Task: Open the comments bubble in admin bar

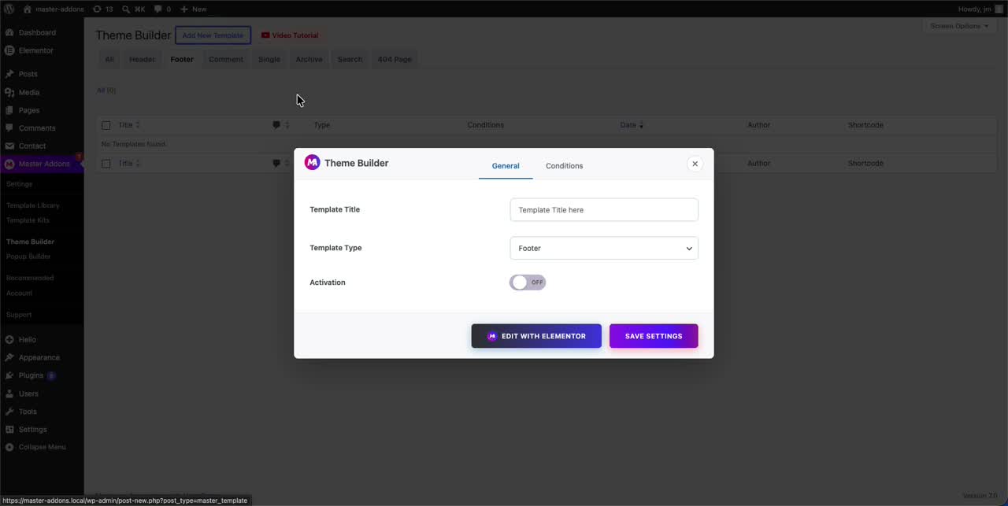Action: point(157,9)
